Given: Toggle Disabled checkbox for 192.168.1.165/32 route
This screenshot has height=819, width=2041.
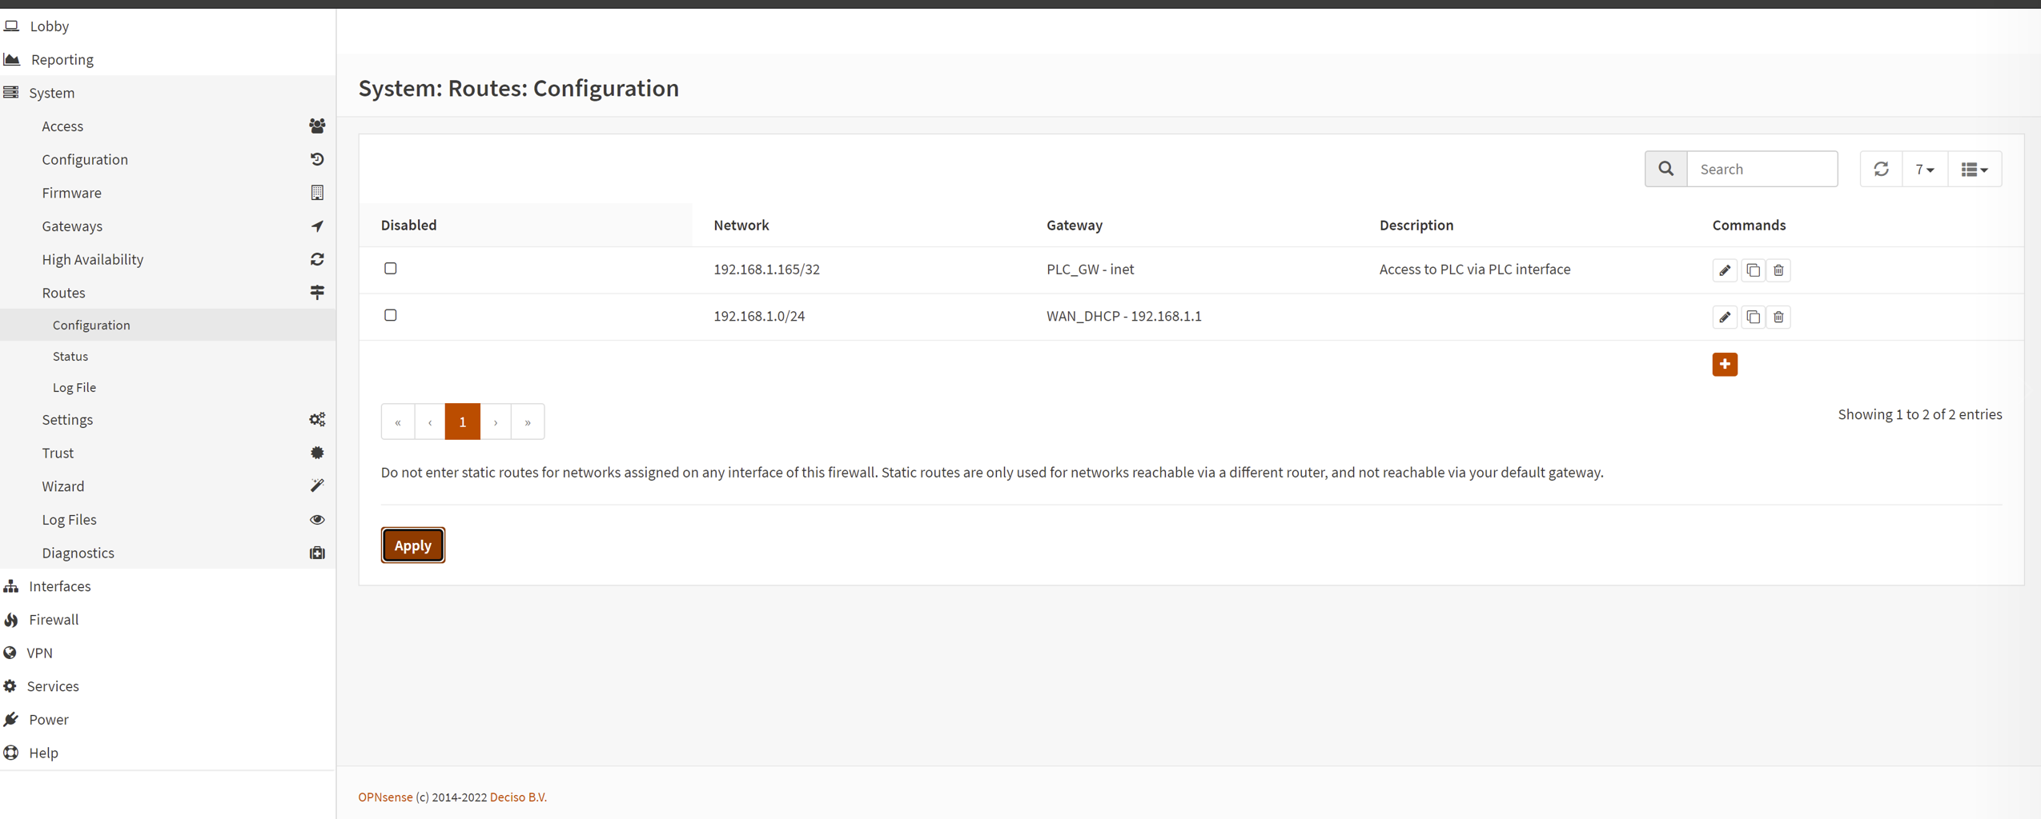Looking at the screenshot, I should point(391,269).
